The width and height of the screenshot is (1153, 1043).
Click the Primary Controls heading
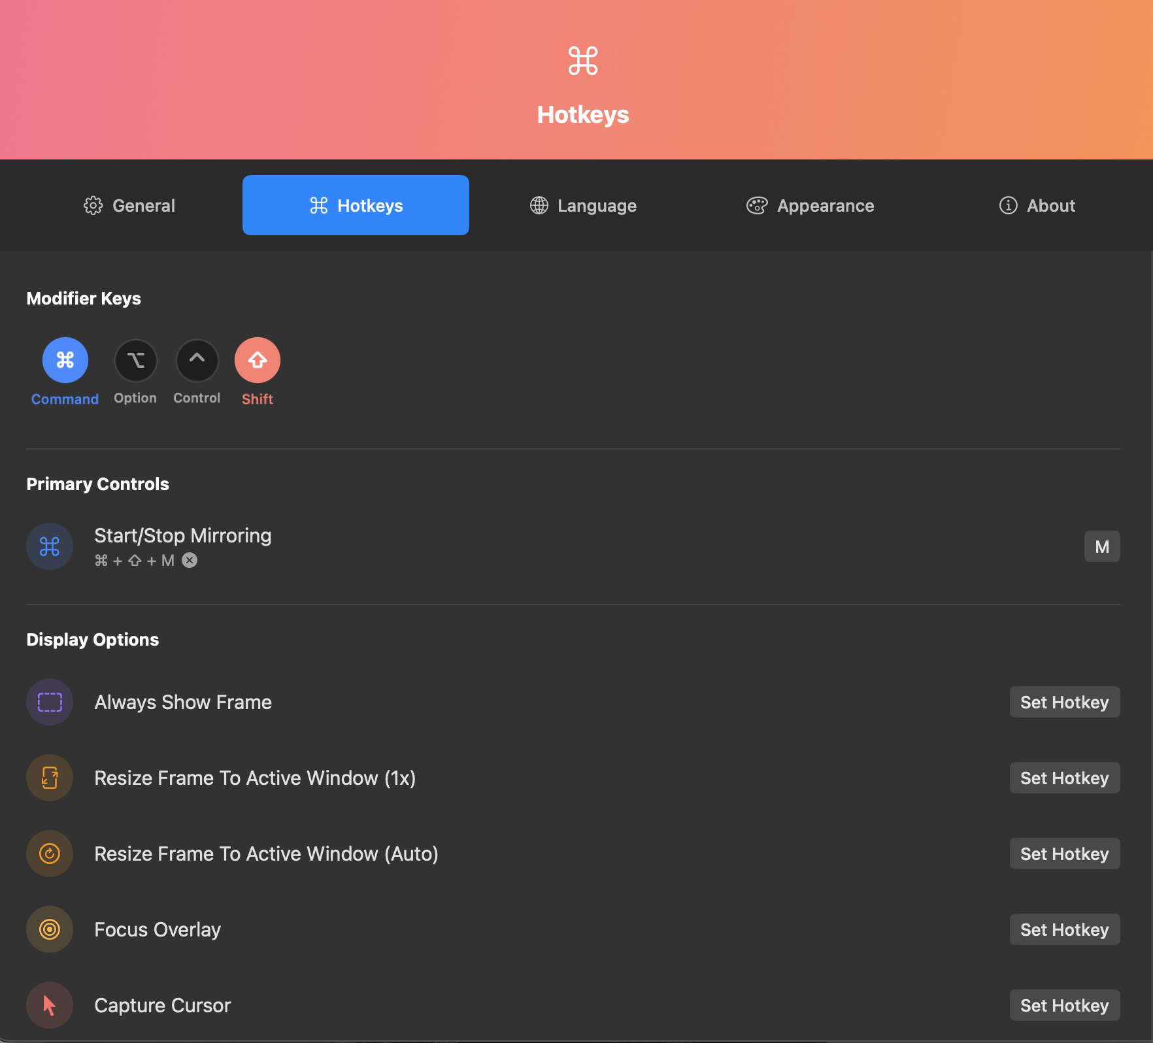[x=98, y=484]
